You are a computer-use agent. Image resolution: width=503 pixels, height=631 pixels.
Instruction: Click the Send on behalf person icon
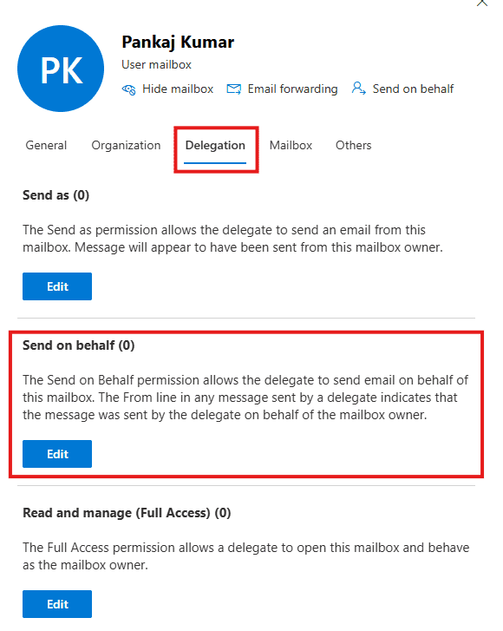coord(358,89)
